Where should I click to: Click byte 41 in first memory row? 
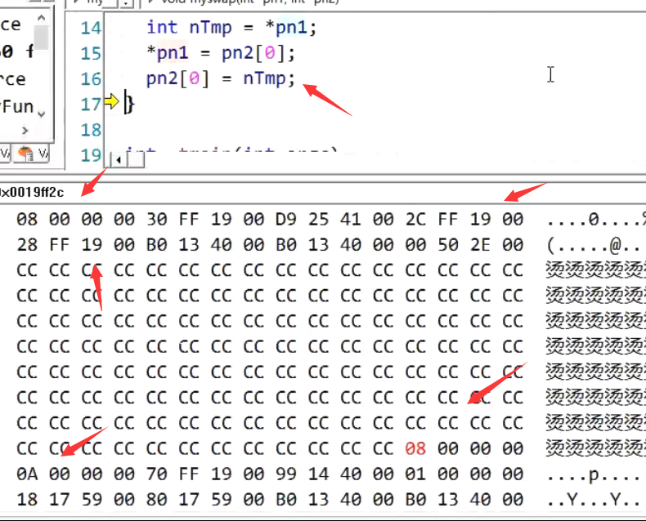(x=351, y=220)
